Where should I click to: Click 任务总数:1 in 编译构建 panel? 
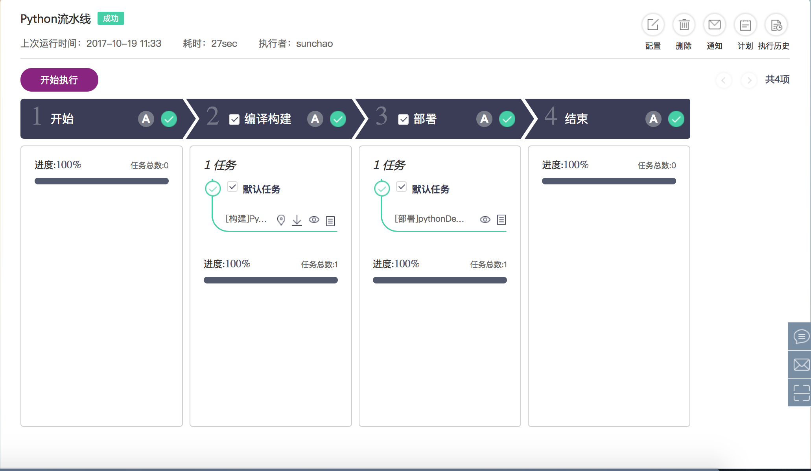pos(319,265)
